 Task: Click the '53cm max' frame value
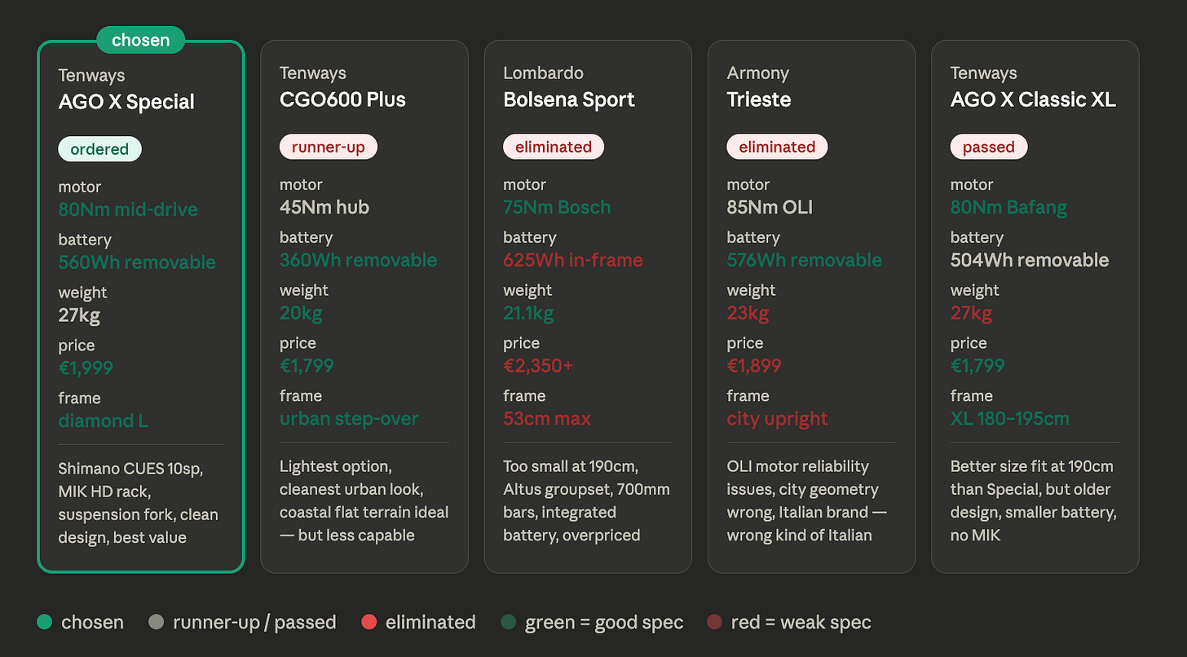[547, 418]
